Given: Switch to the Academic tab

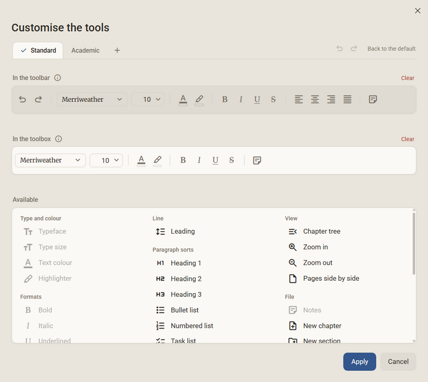Looking at the screenshot, I should 86,50.
